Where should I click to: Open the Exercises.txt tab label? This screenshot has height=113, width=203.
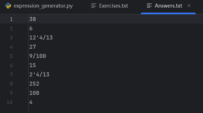tap(113, 6)
